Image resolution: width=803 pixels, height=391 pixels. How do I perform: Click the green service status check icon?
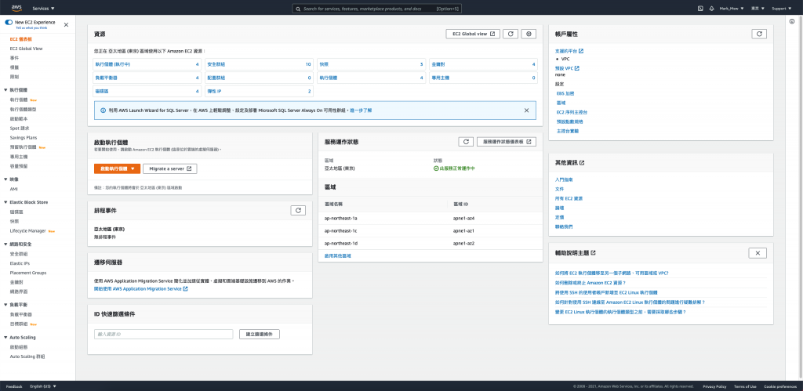[436, 168]
